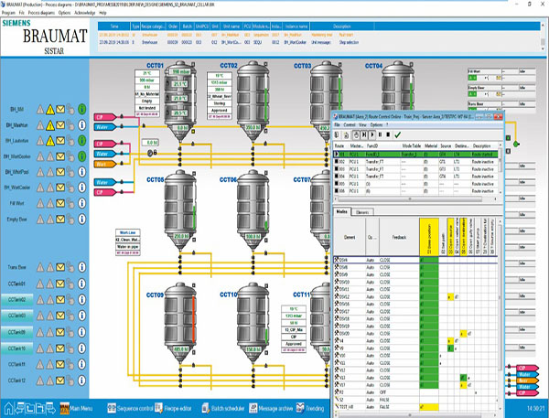Open View menu in Route Control window
This screenshot has width=549, height=418.
362,124
